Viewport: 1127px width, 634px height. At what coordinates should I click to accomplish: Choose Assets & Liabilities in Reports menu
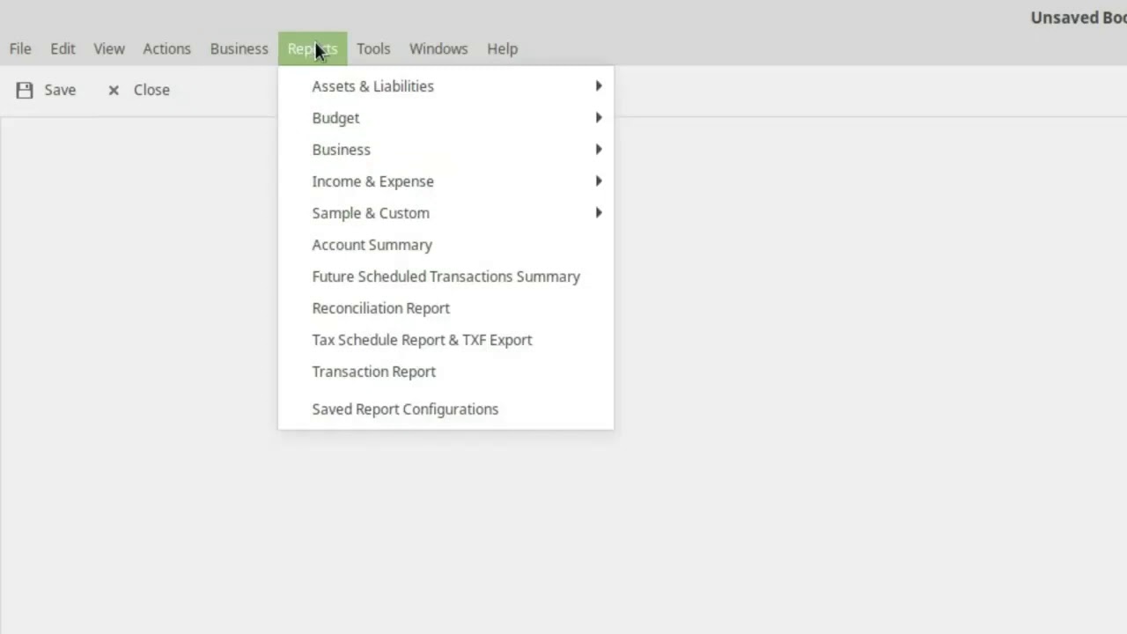coord(446,86)
